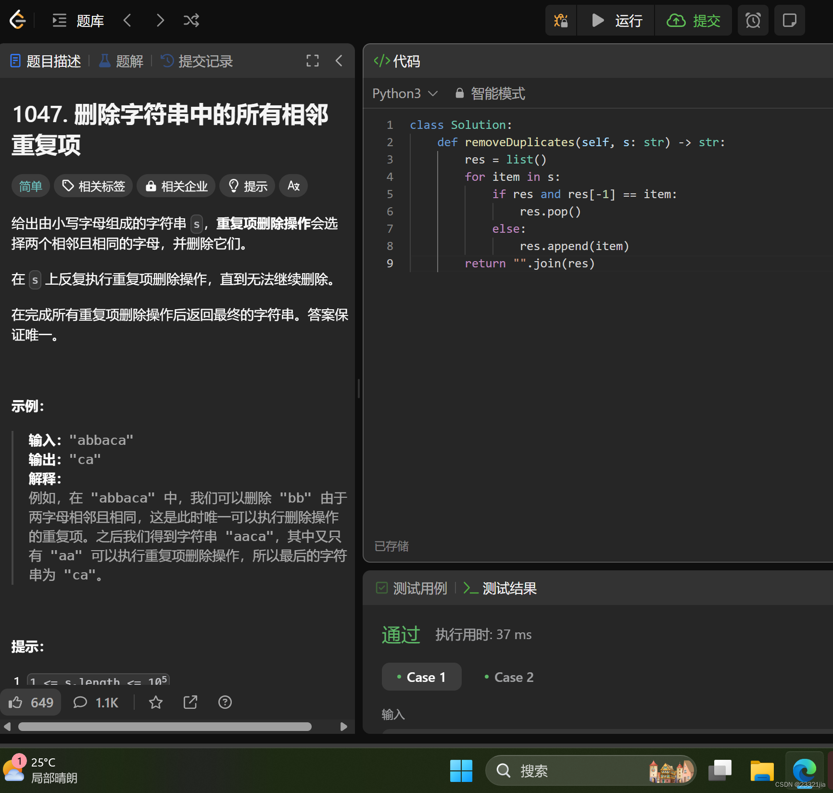Place cursor on line 9 return statement
Viewport: 833px width, 793px height.
(x=530, y=264)
